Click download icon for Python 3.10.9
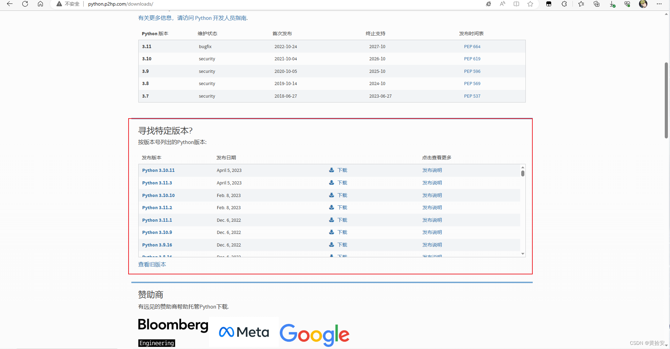Viewport: 670px width, 349px height. [331, 232]
